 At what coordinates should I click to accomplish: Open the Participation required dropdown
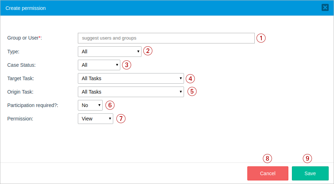tap(90, 105)
